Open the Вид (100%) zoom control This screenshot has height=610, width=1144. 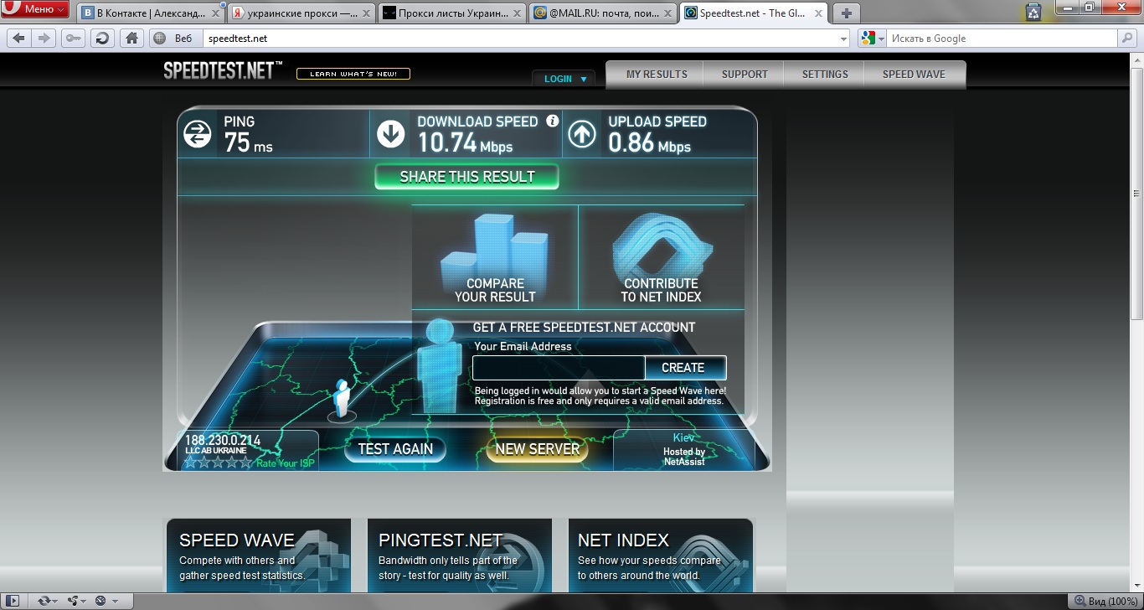(x=1106, y=602)
